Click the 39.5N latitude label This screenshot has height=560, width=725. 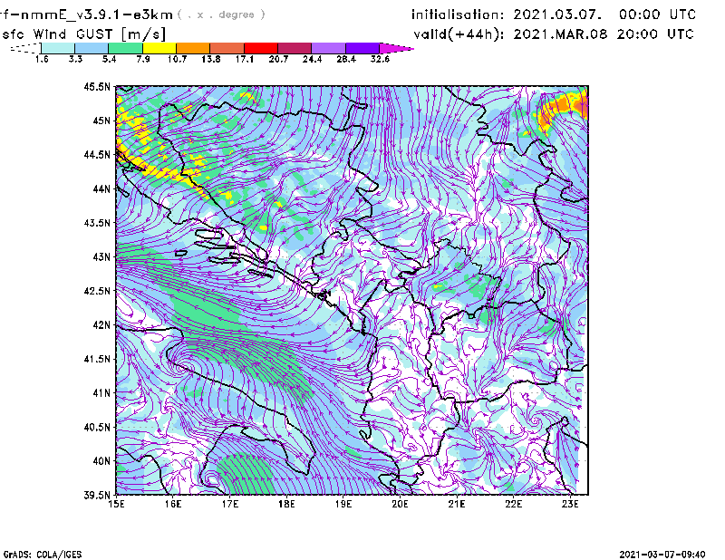point(97,496)
